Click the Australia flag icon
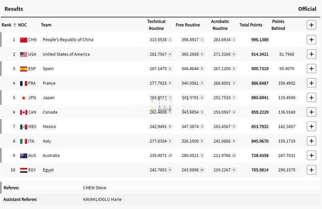The width and height of the screenshot is (322, 209). click(23, 155)
